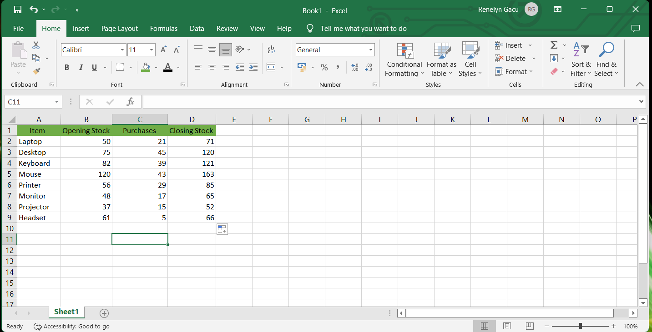Click the Borders icon

120,67
